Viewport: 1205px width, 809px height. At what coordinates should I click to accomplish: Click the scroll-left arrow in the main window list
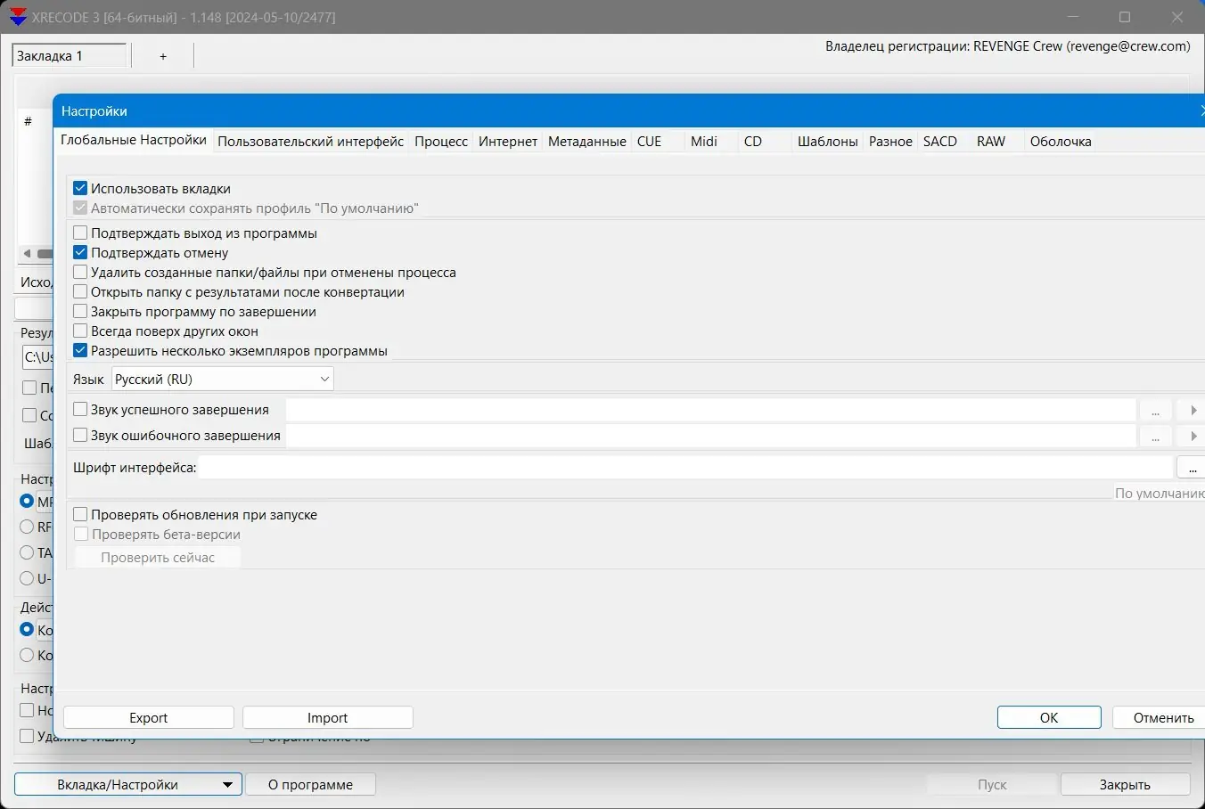click(27, 254)
